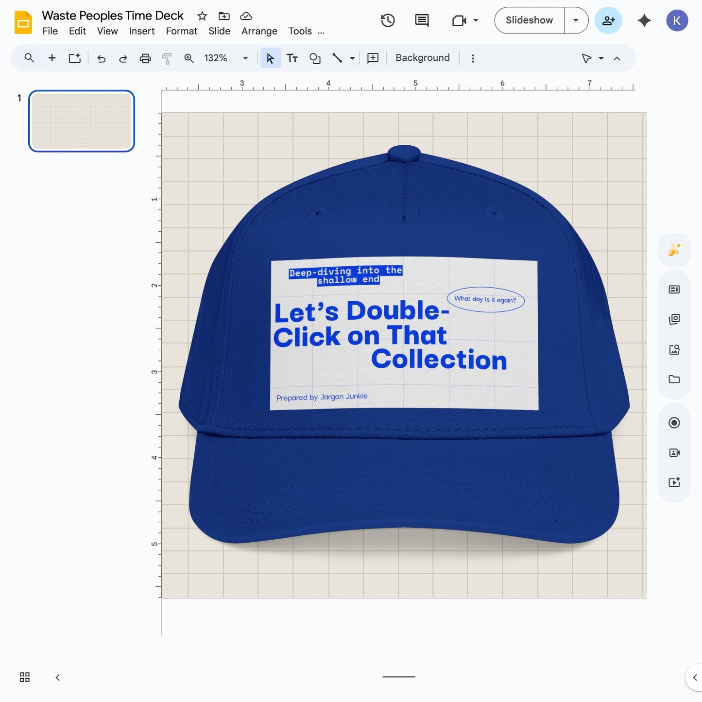Viewport: 702px width, 702px height.
Task: Open Google account avatar K
Action: [677, 20]
